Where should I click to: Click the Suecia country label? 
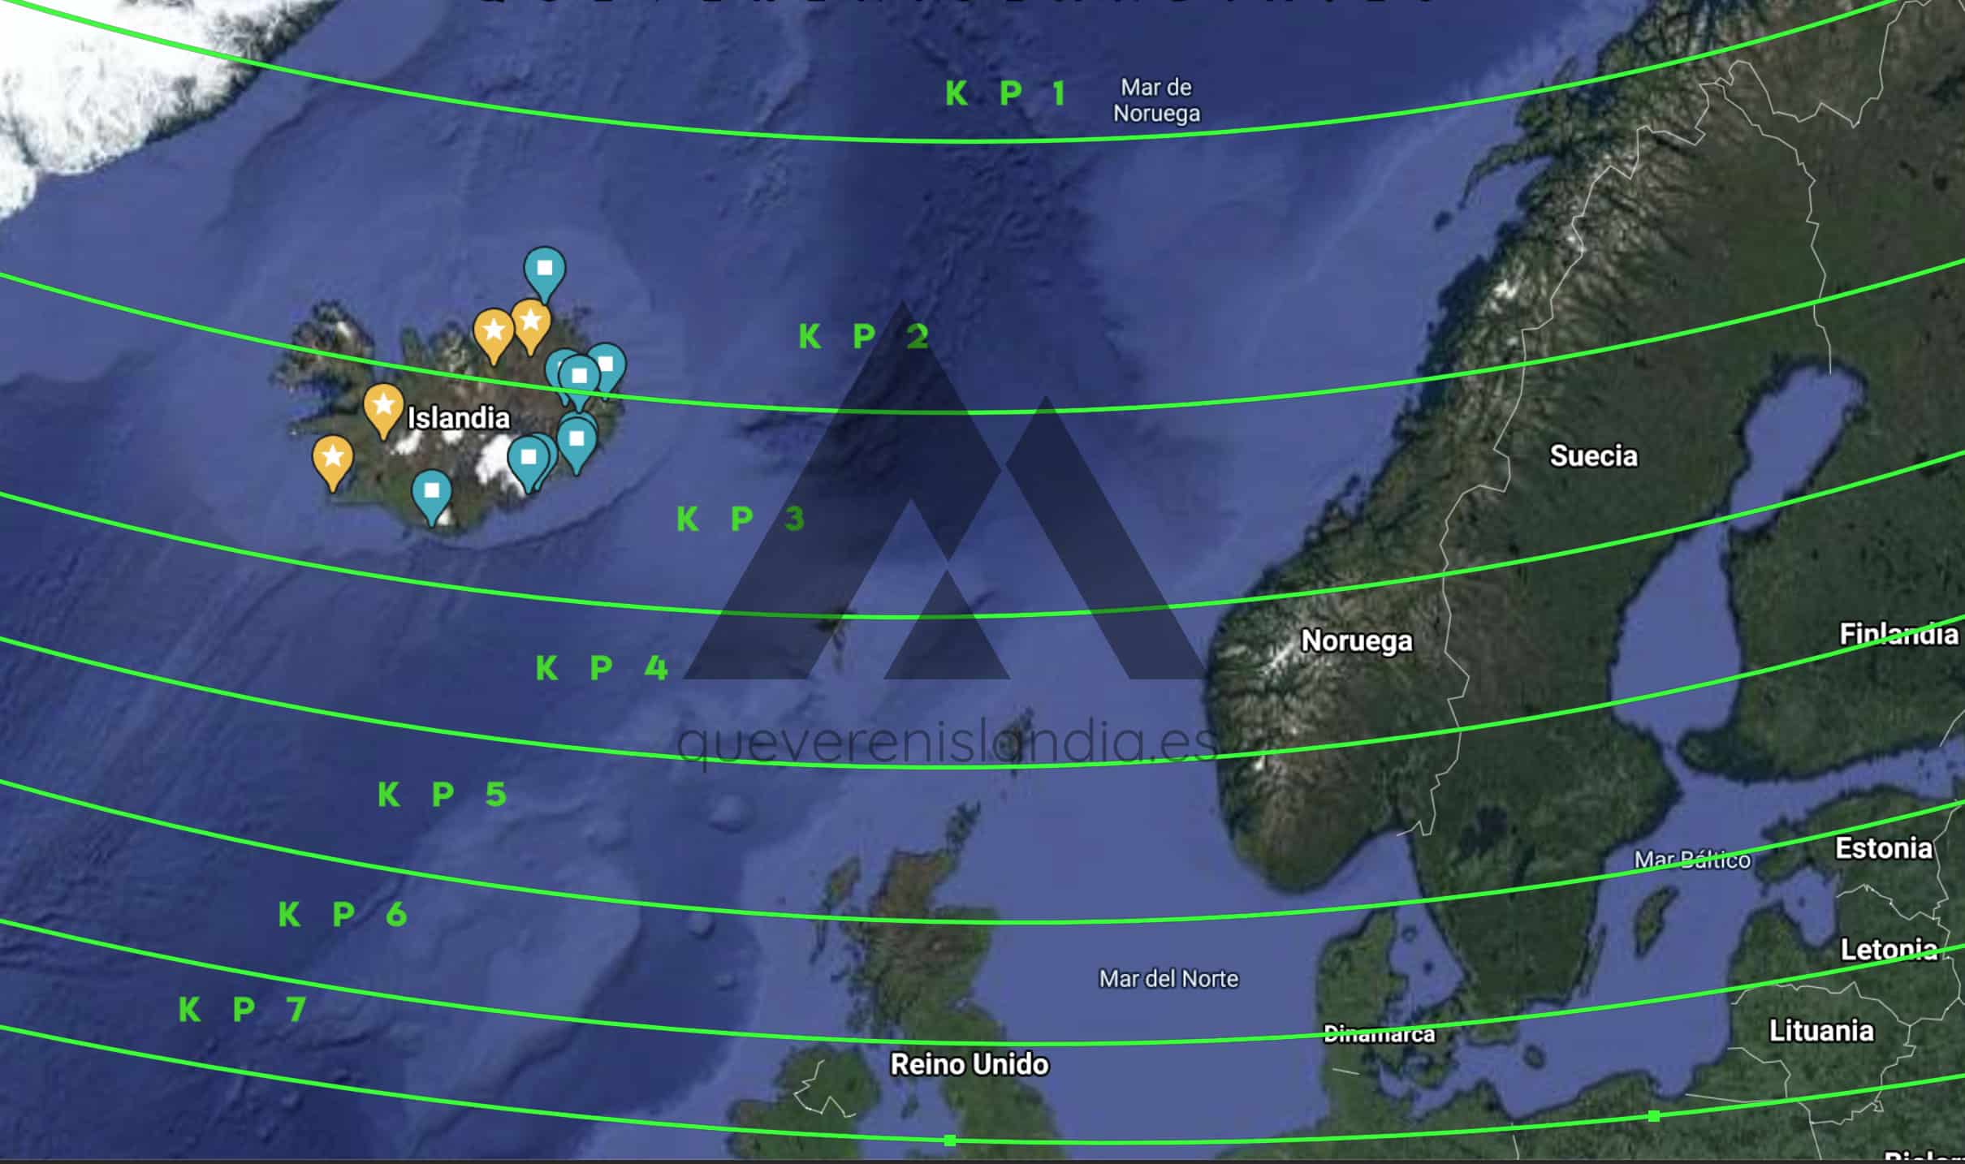coord(1593,456)
